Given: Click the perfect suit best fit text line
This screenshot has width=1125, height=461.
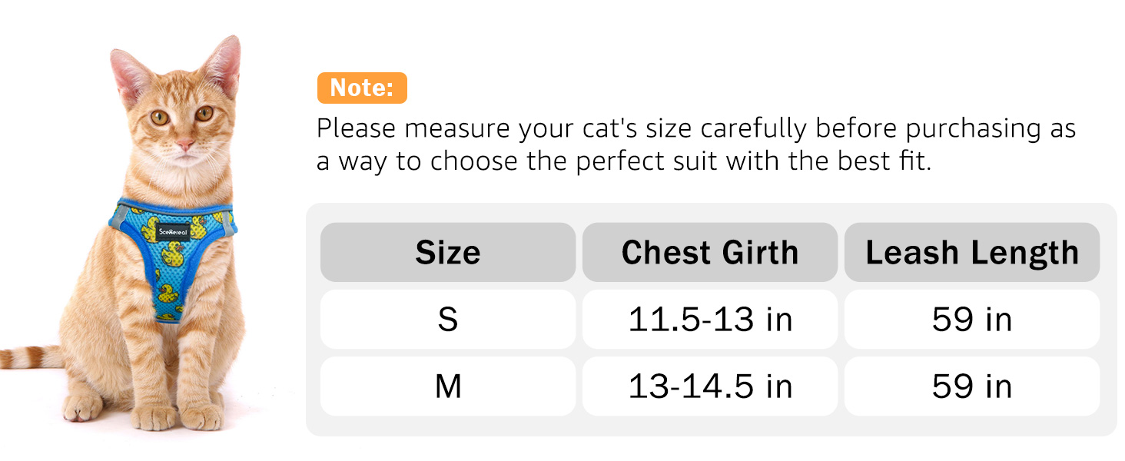Looking at the screenshot, I should [x=624, y=162].
